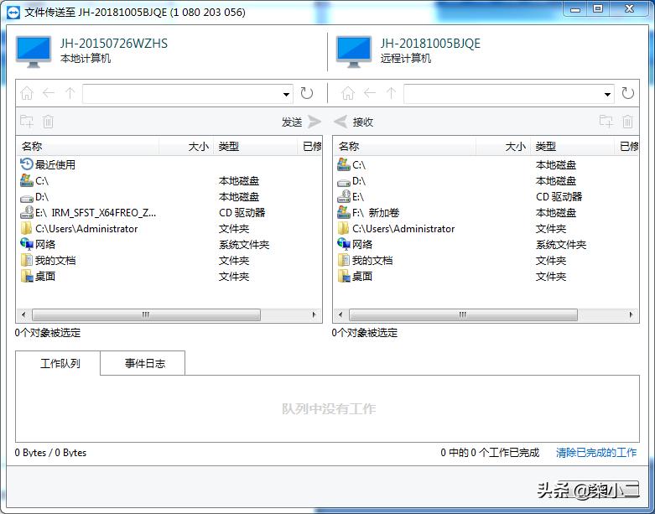Switch to 事件日志 tab

(x=143, y=363)
